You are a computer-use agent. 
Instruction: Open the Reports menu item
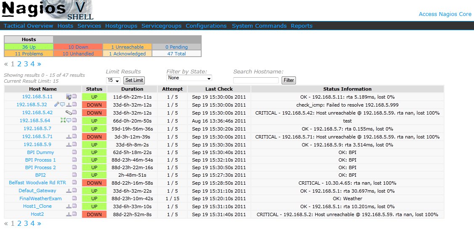click(x=302, y=26)
